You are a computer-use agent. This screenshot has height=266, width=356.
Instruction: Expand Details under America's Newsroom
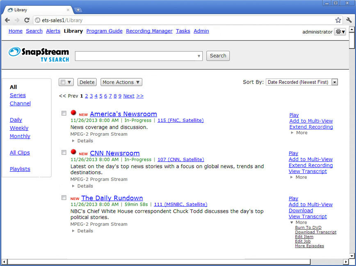pos(82,141)
